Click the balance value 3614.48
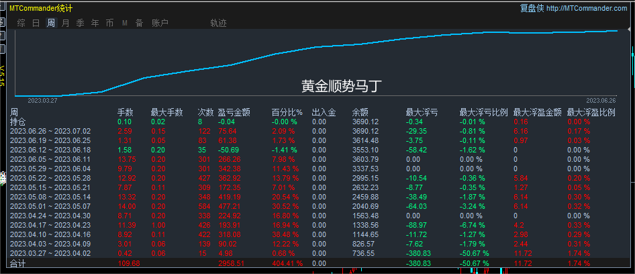Viewport: 635px width, 274px height. click(x=365, y=140)
